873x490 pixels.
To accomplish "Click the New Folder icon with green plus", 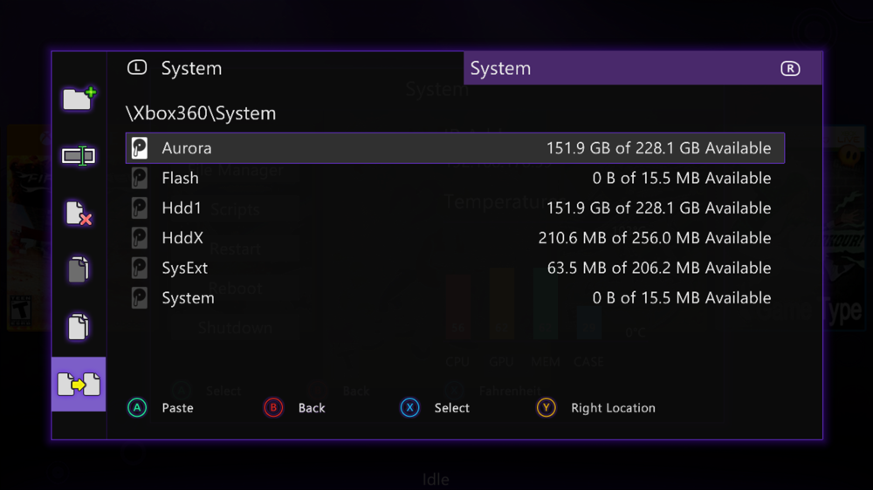I will [x=79, y=99].
